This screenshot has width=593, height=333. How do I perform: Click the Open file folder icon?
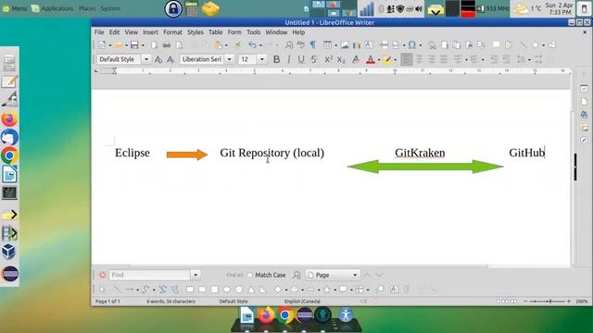[x=118, y=45]
